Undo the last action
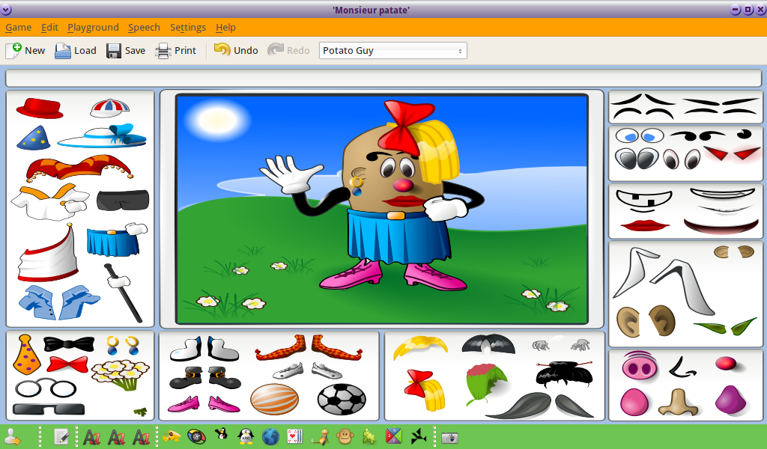Viewport: 767px width, 449px height. point(236,50)
